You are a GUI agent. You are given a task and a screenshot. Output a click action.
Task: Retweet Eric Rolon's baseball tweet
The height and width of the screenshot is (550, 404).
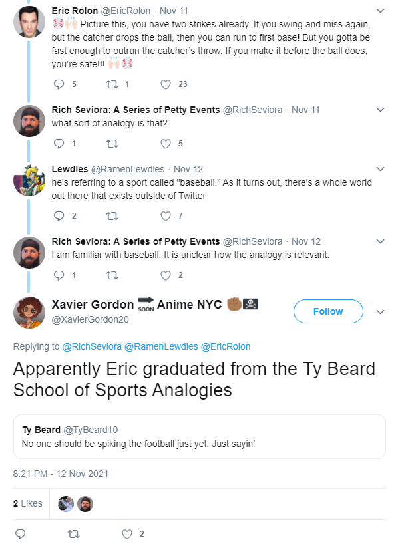(112, 84)
